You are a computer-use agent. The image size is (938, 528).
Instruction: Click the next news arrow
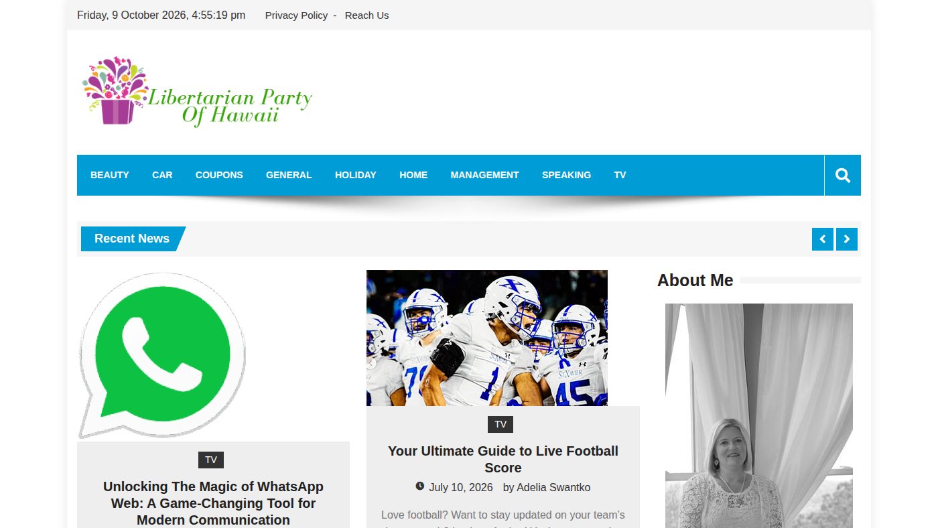pyautogui.click(x=847, y=239)
